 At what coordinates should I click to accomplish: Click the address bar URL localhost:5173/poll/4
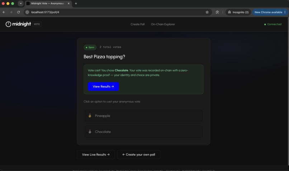coord(45,12)
